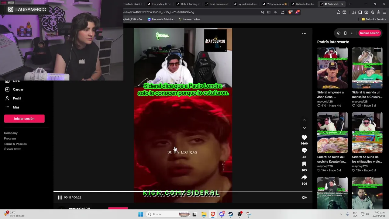
Task: Open the ceviche Ecuatoriano video thumbnail
Action: click(332, 133)
